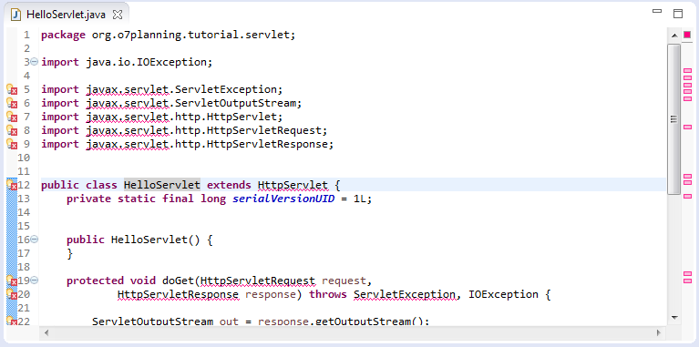Collapse the import block at line 3
This screenshot has width=699, height=347.
[x=35, y=61]
